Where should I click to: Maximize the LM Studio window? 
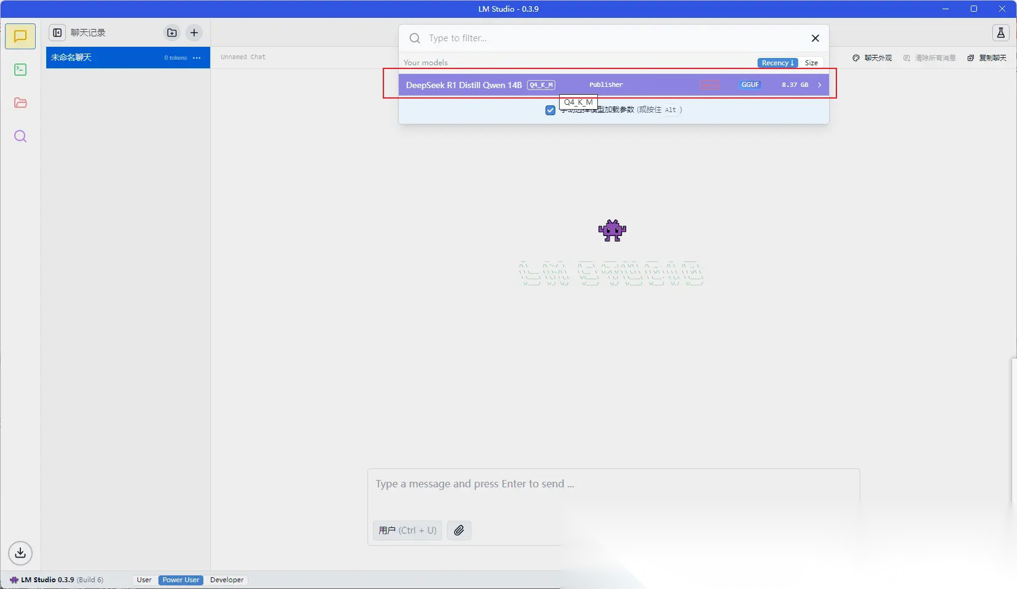coord(974,9)
